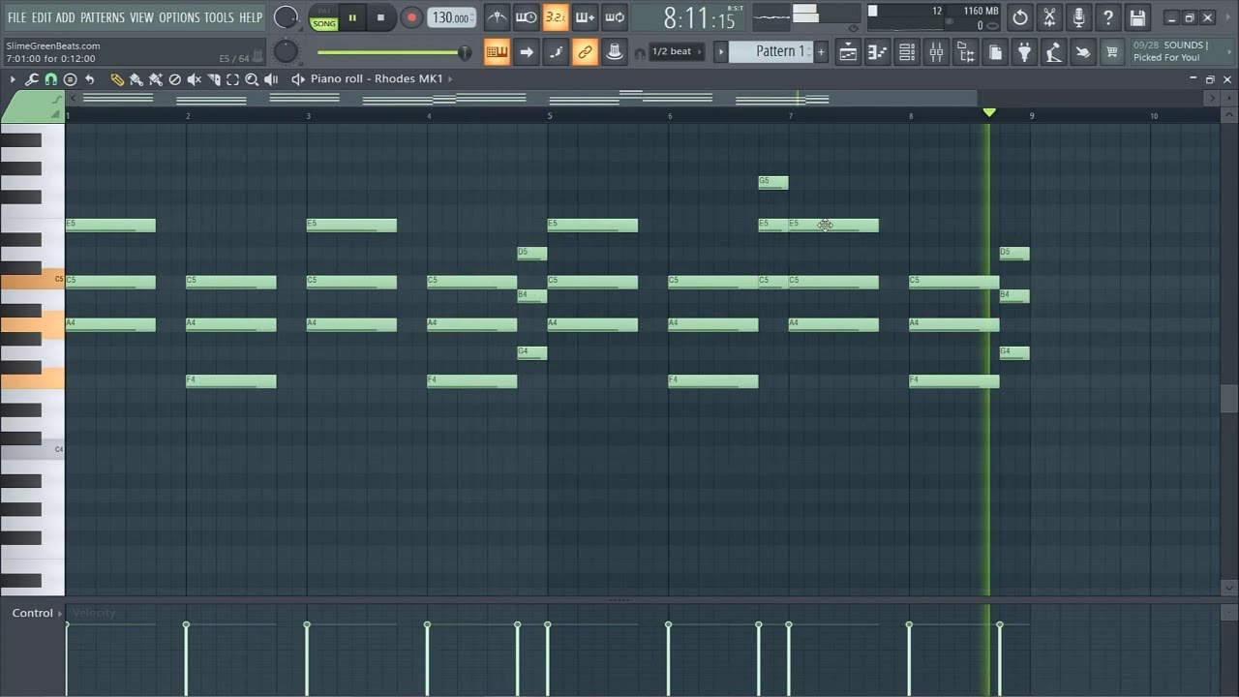Open the OPTIONS menu
This screenshot has width=1239, height=697.
click(x=179, y=17)
